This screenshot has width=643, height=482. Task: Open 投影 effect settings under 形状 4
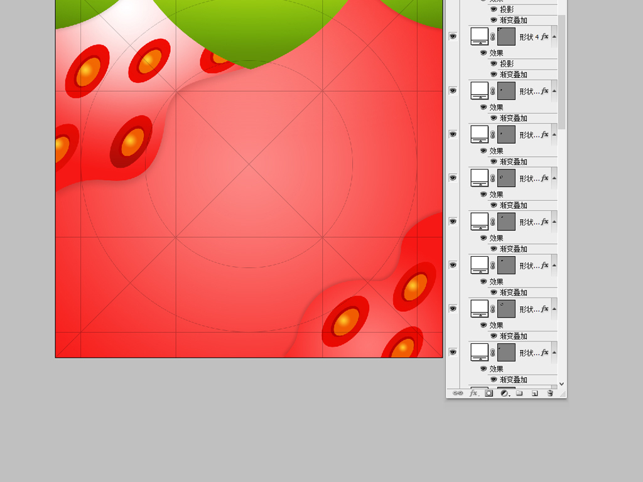tap(507, 63)
